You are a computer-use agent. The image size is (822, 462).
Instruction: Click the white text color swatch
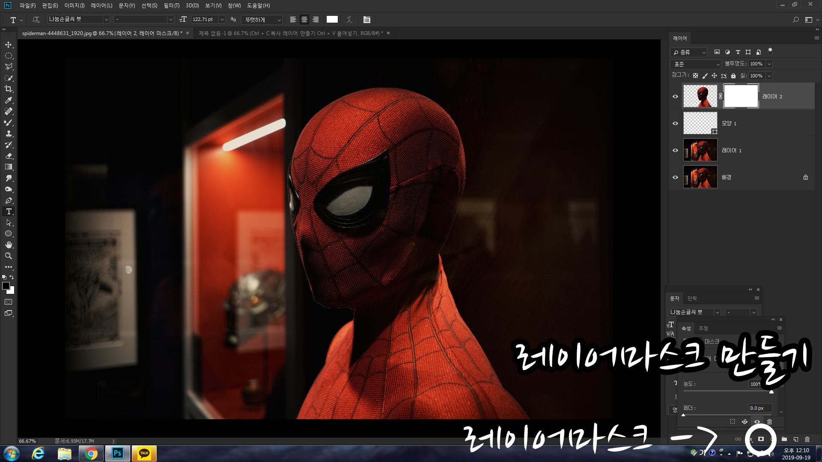coord(332,20)
